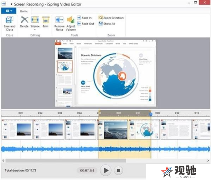Image resolution: width=211 pixels, height=180 pixels.
Task: Click the audio waveform track before the selection
Action: click(x=50, y=149)
